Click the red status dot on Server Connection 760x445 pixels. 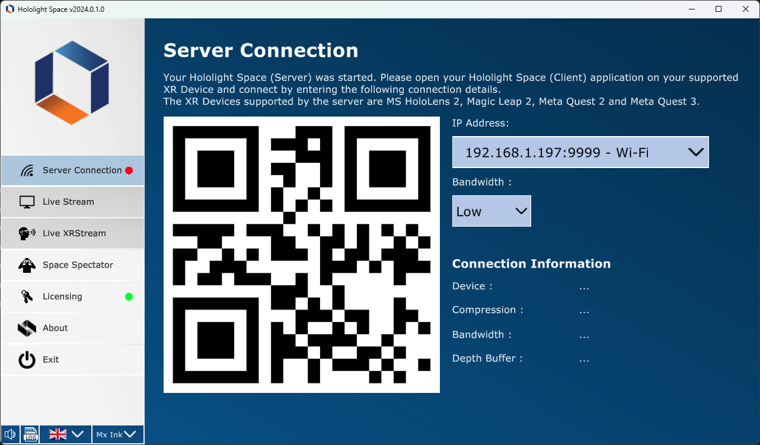coord(129,170)
